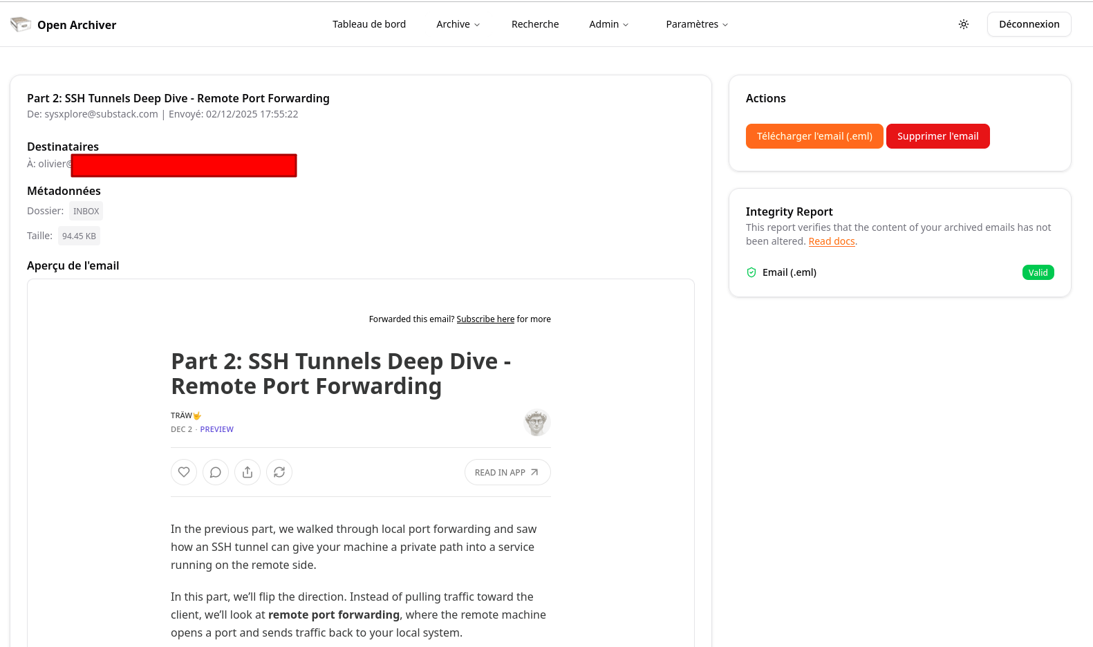Click the heart like icon

(x=184, y=472)
